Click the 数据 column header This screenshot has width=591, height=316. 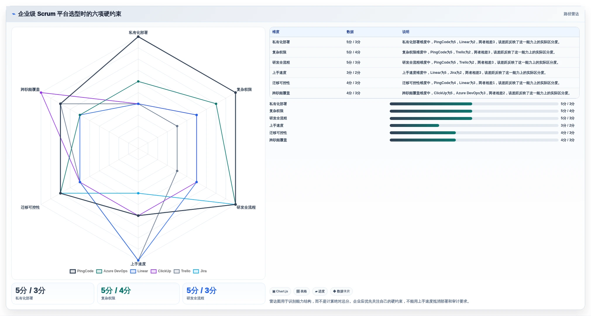[x=350, y=32]
